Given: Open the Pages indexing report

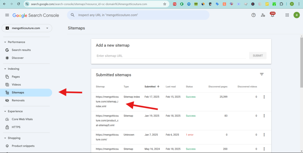Looking at the screenshot, I should click(x=16, y=77).
